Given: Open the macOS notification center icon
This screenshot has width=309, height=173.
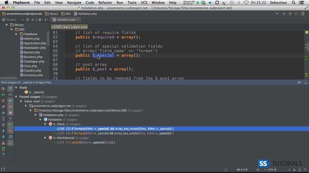Looking at the screenshot, I should point(301,2).
